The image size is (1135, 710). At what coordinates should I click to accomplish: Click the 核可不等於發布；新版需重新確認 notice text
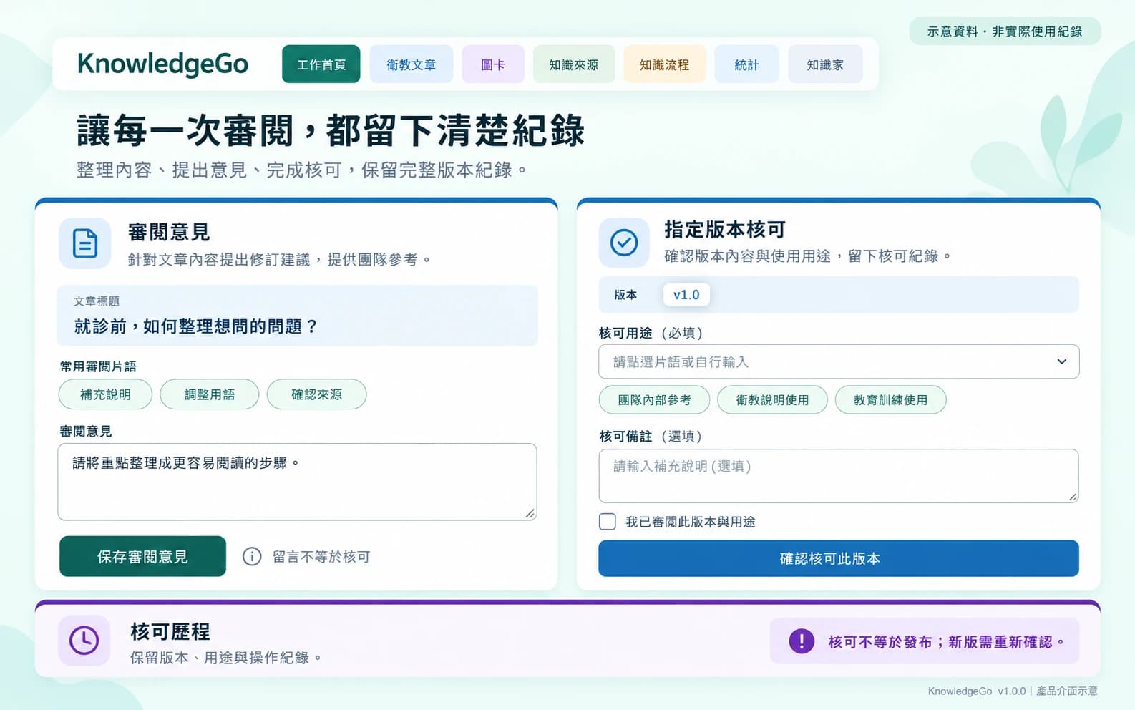[x=946, y=641]
